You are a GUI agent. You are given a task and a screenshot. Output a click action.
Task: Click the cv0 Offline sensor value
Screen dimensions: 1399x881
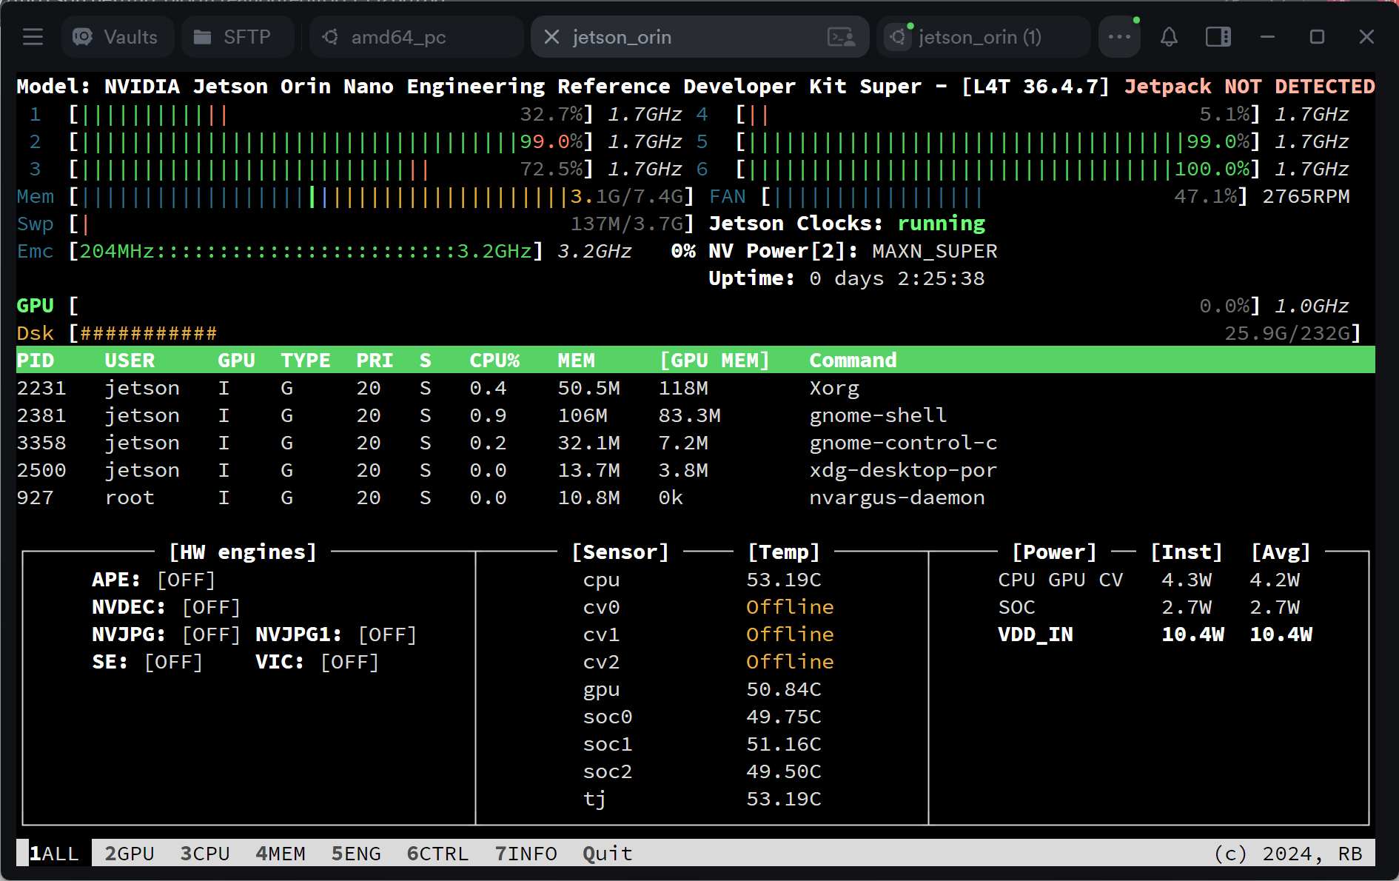coord(790,607)
